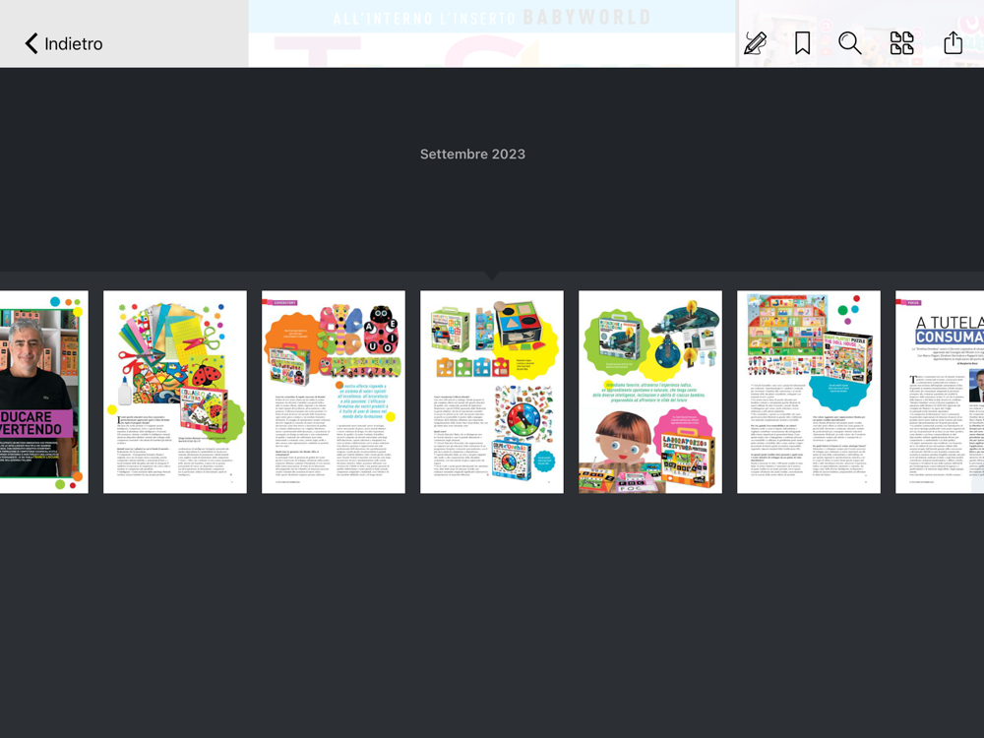Open the page thumbnail with doll house puzzle

pyautogui.click(x=808, y=392)
